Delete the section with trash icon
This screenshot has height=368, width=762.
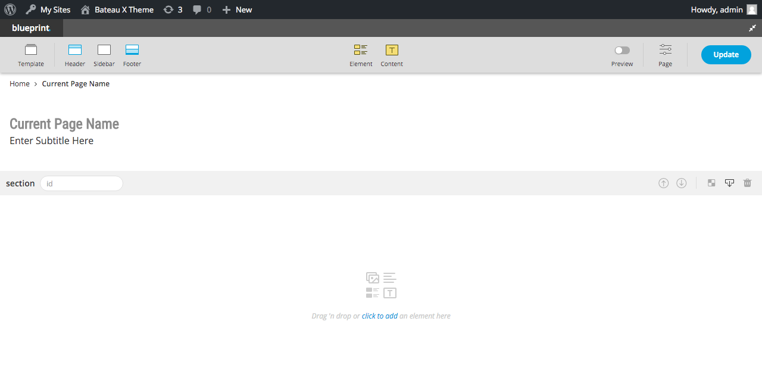coord(748,183)
